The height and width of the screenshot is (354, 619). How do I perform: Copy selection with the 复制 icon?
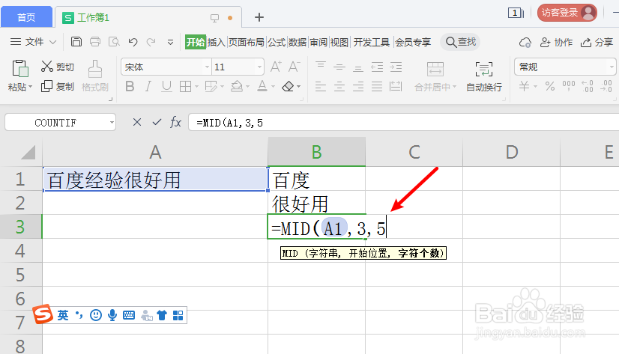click(46, 86)
